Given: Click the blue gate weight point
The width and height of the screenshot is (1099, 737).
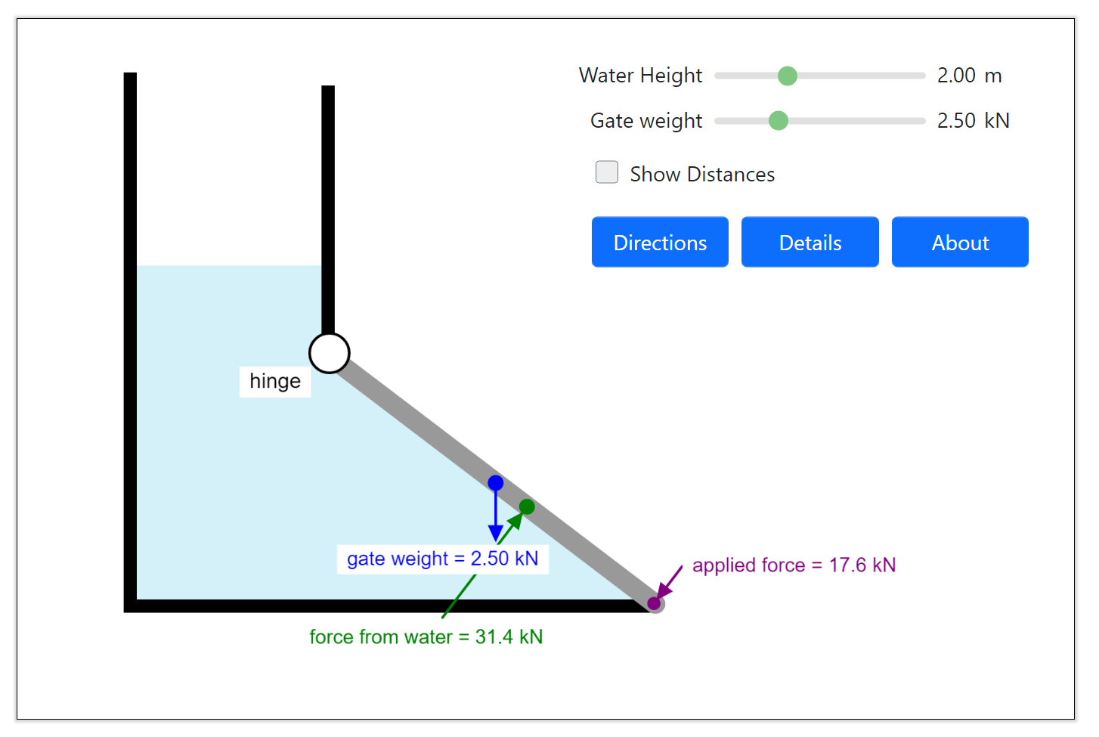Looking at the screenshot, I should click(496, 482).
